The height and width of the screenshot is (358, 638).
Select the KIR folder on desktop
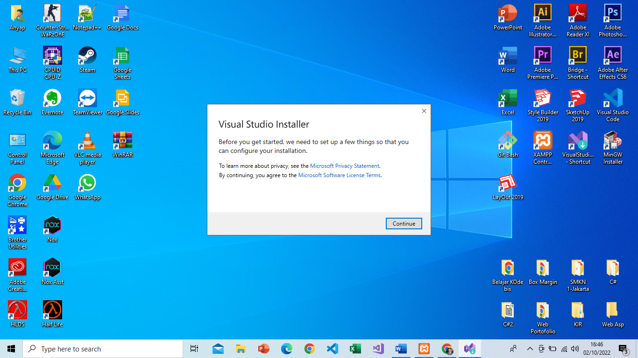point(578,315)
